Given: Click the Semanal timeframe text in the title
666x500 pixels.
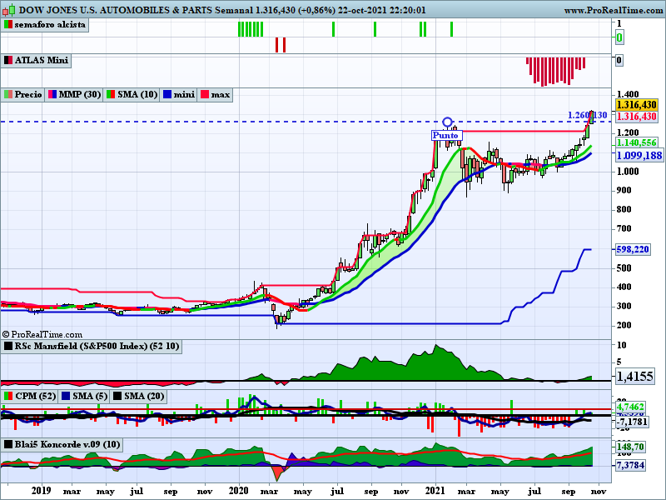Looking at the screenshot, I should (233, 10).
